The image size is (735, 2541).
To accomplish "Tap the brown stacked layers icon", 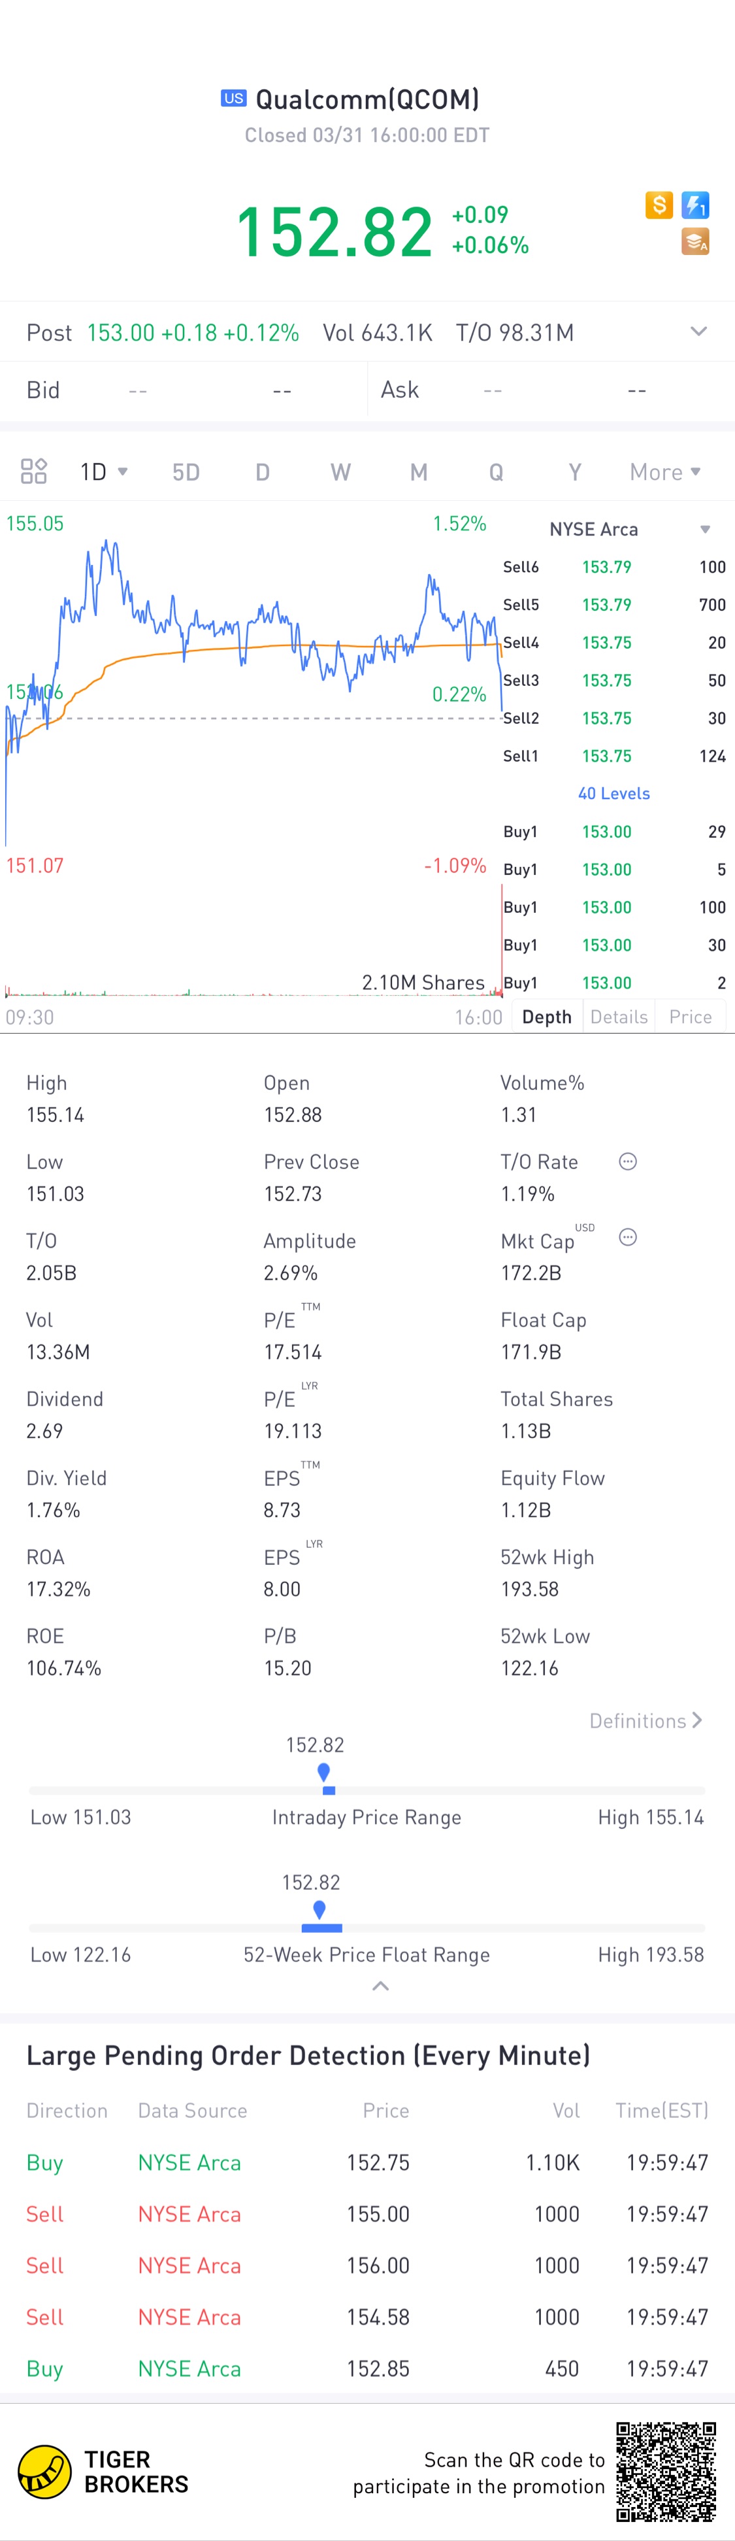I will click(x=696, y=242).
